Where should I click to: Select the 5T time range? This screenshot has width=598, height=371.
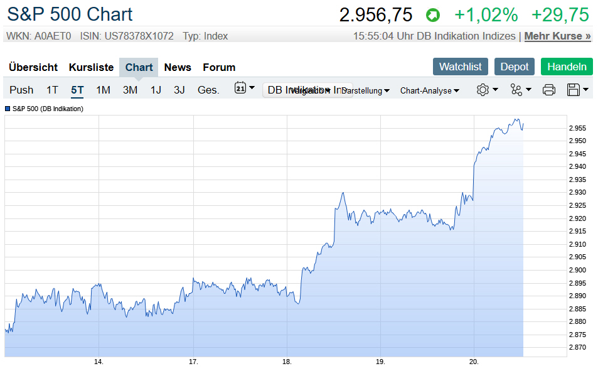pyautogui.click(x=77, y=90)
